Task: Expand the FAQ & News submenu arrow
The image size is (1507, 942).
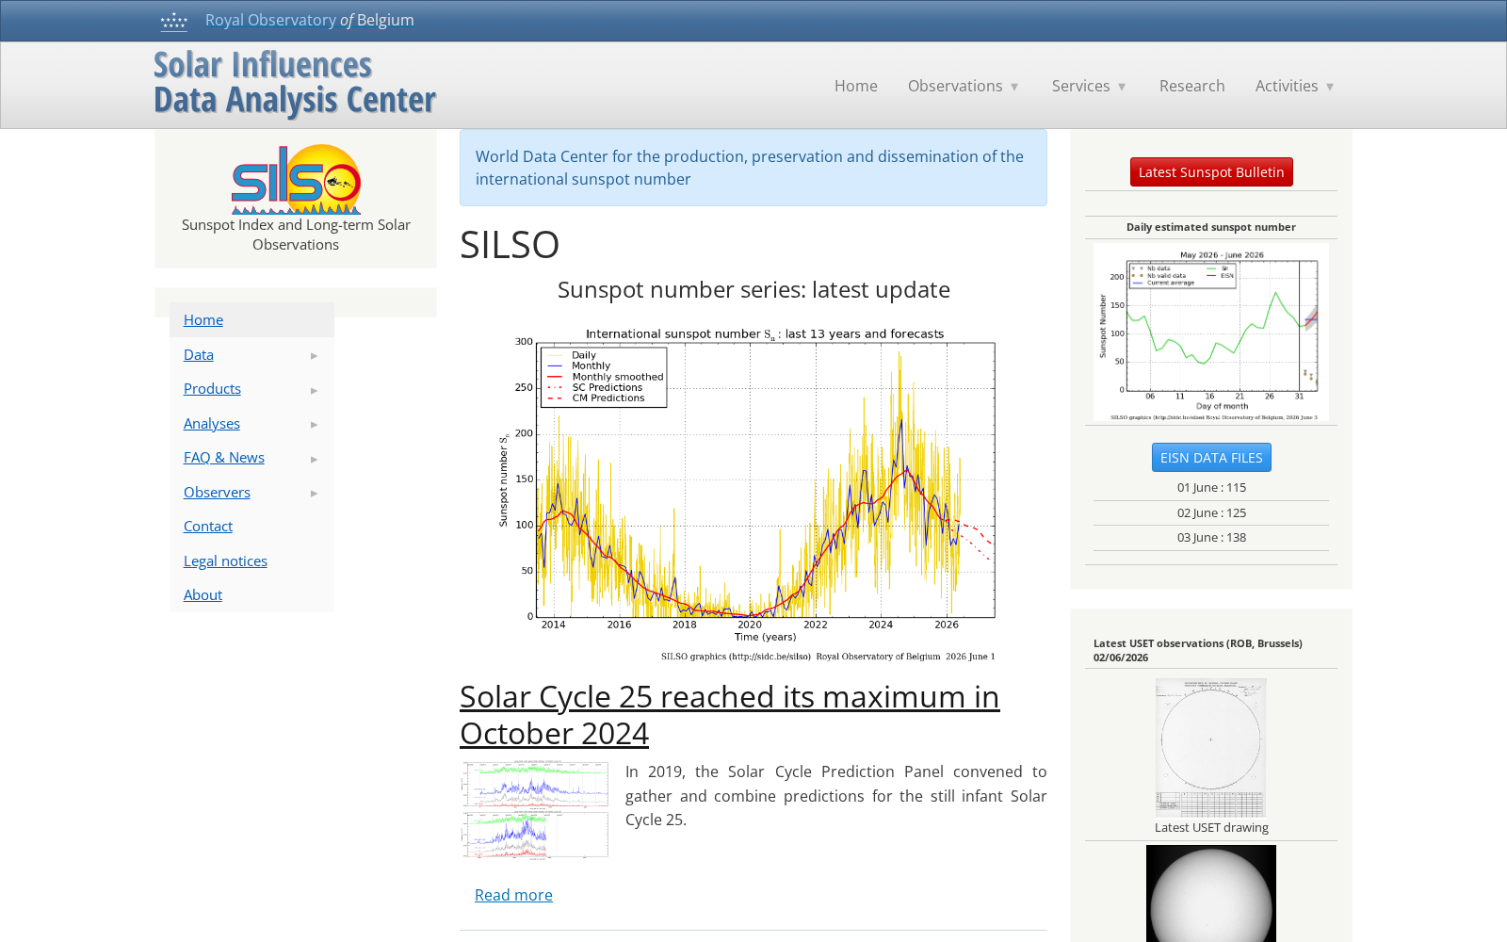Action: (x=315, y=459)
